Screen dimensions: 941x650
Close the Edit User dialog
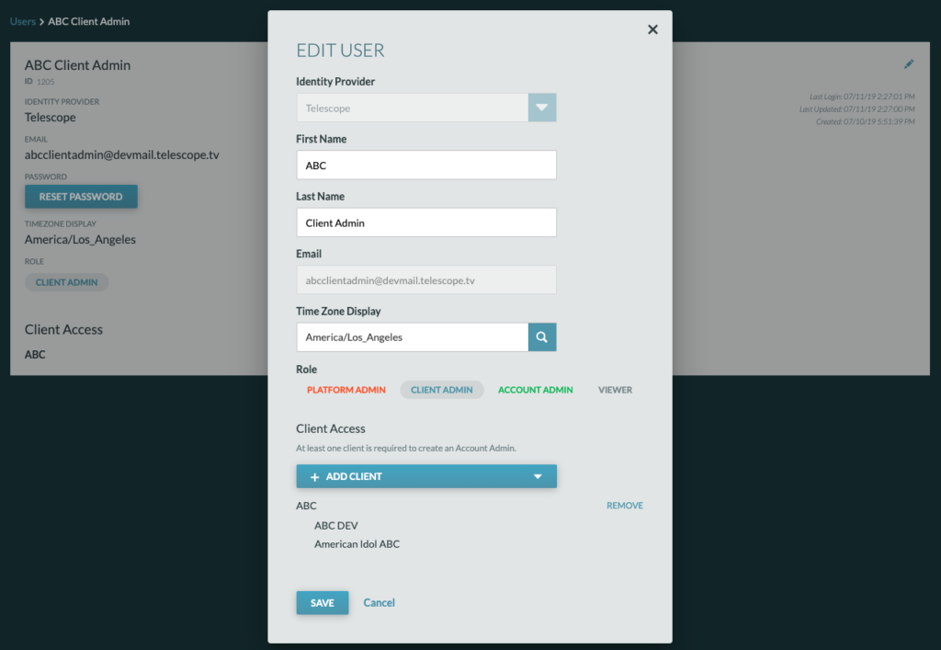(x=652, y=29)
